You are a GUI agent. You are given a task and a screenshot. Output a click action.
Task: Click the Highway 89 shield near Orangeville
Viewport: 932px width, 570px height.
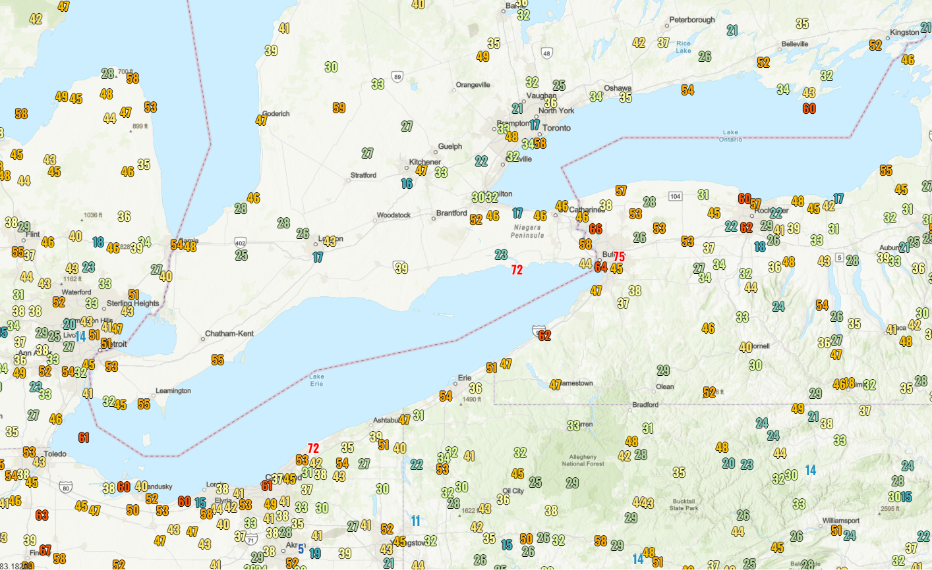[397, 77]
